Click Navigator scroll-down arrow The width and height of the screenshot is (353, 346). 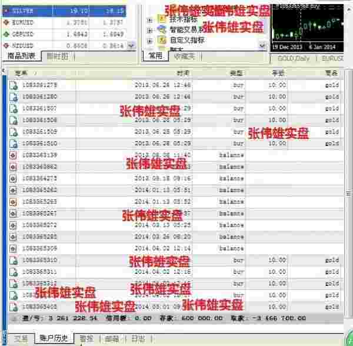(x=262, y=46)
